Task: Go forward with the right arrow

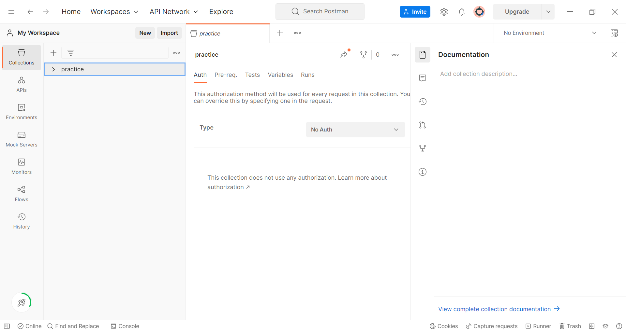Action: [x=46, y=12]
